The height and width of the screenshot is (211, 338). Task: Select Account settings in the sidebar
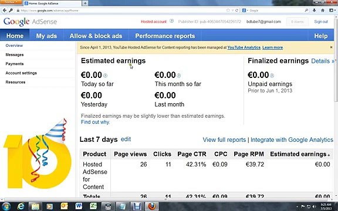[x=21, y=73]
